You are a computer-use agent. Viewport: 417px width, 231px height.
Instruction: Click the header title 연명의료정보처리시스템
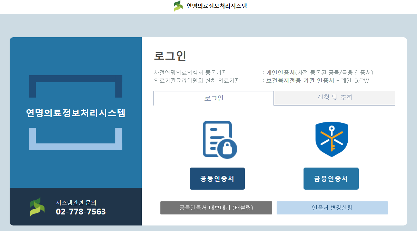click(217, 6)
